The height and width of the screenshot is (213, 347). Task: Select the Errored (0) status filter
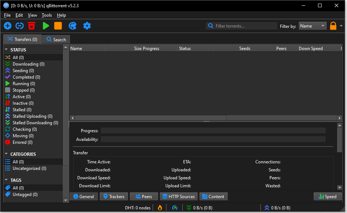click(33, 142)
